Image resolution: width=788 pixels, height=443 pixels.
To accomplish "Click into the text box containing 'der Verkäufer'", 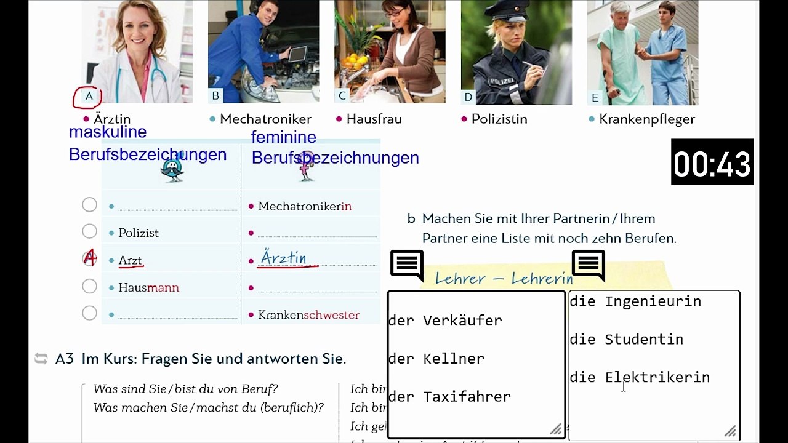I will point(476,365).
